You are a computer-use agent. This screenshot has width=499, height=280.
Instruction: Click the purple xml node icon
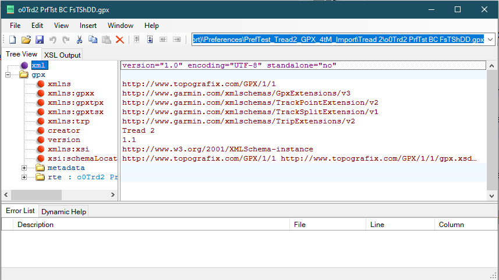(24, 66)
